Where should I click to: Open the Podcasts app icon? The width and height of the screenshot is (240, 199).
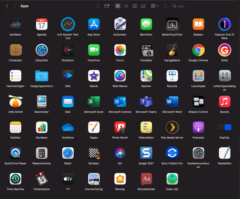(198, 127)
